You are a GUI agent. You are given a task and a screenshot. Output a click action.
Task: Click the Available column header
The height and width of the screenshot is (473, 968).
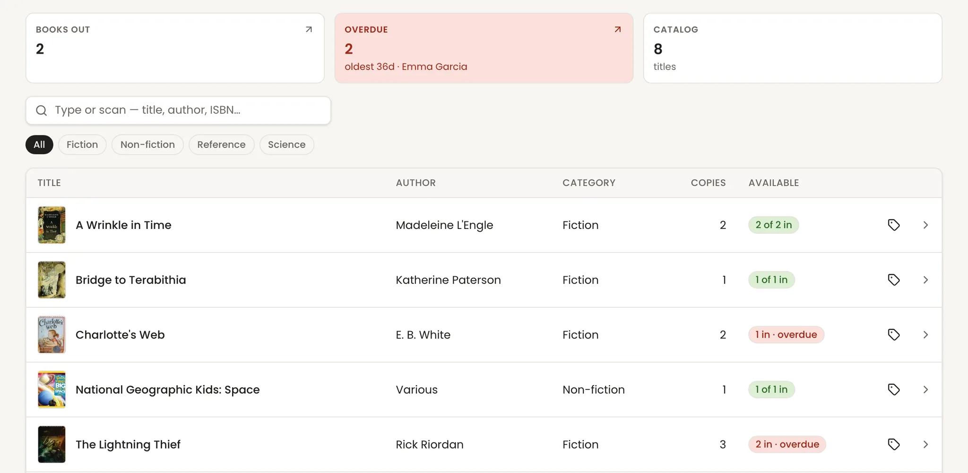click(774, 183)
